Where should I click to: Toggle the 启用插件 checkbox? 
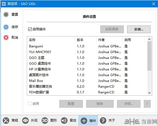(30, 29)
